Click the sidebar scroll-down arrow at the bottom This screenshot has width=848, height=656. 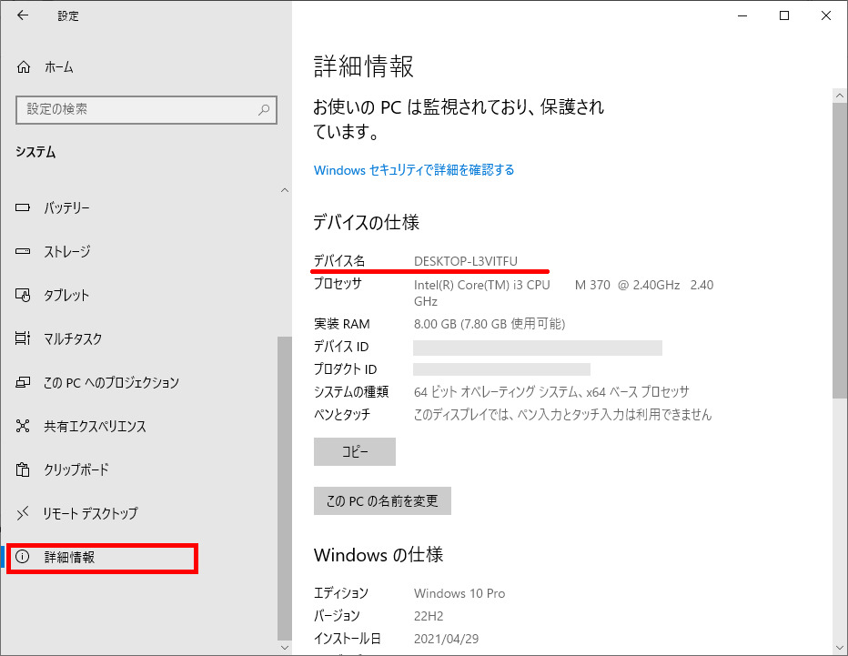[285, 647]
